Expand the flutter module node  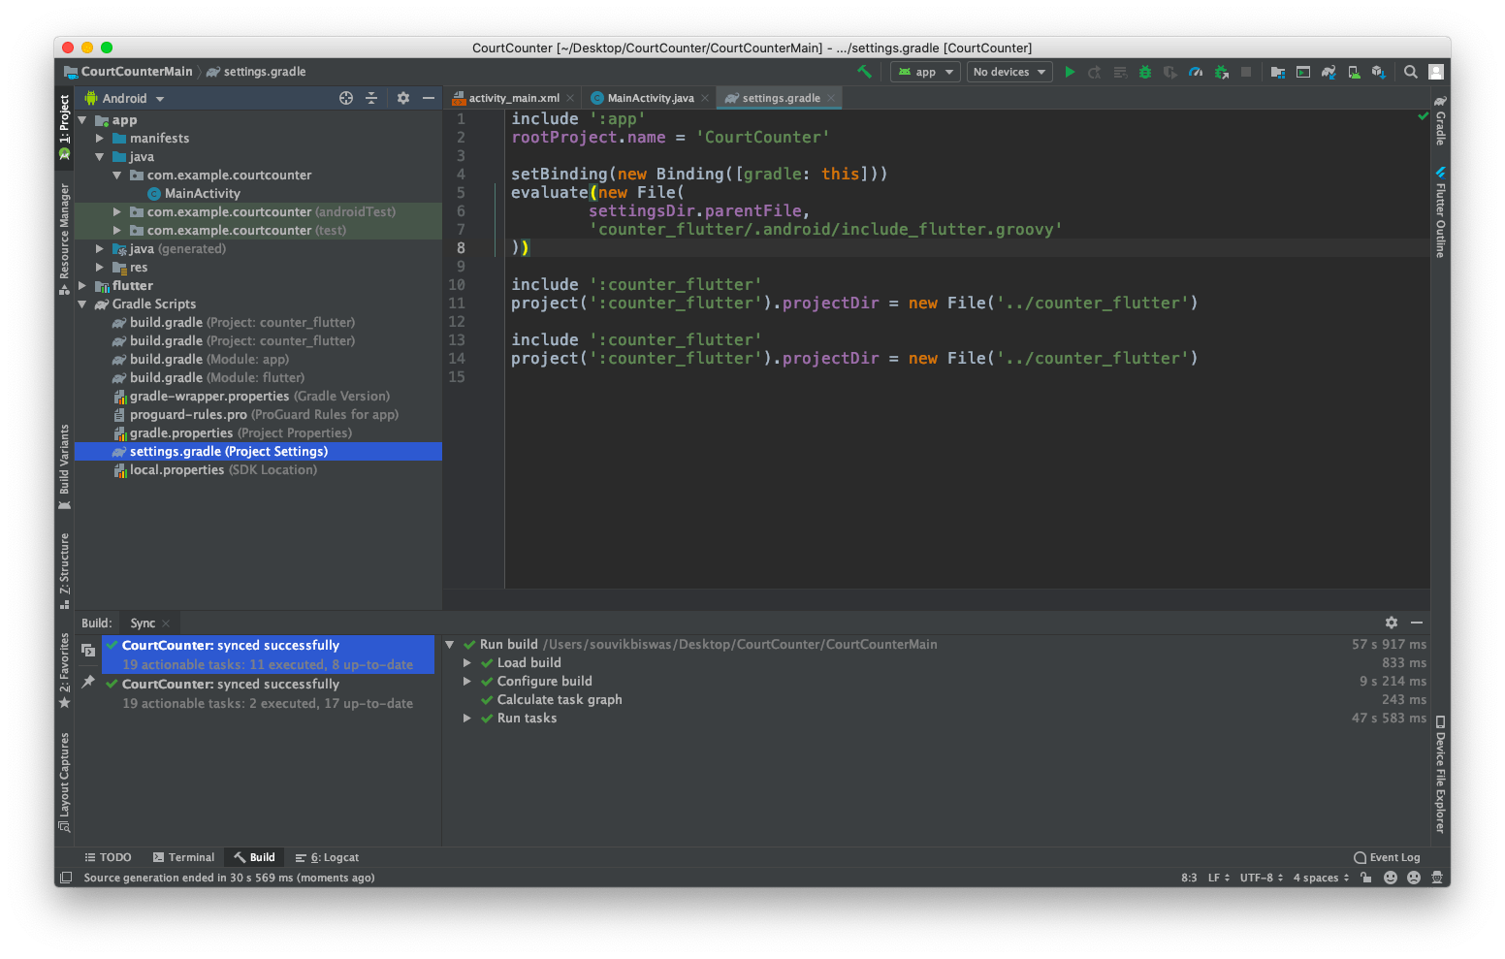click(x=82, y=286)
